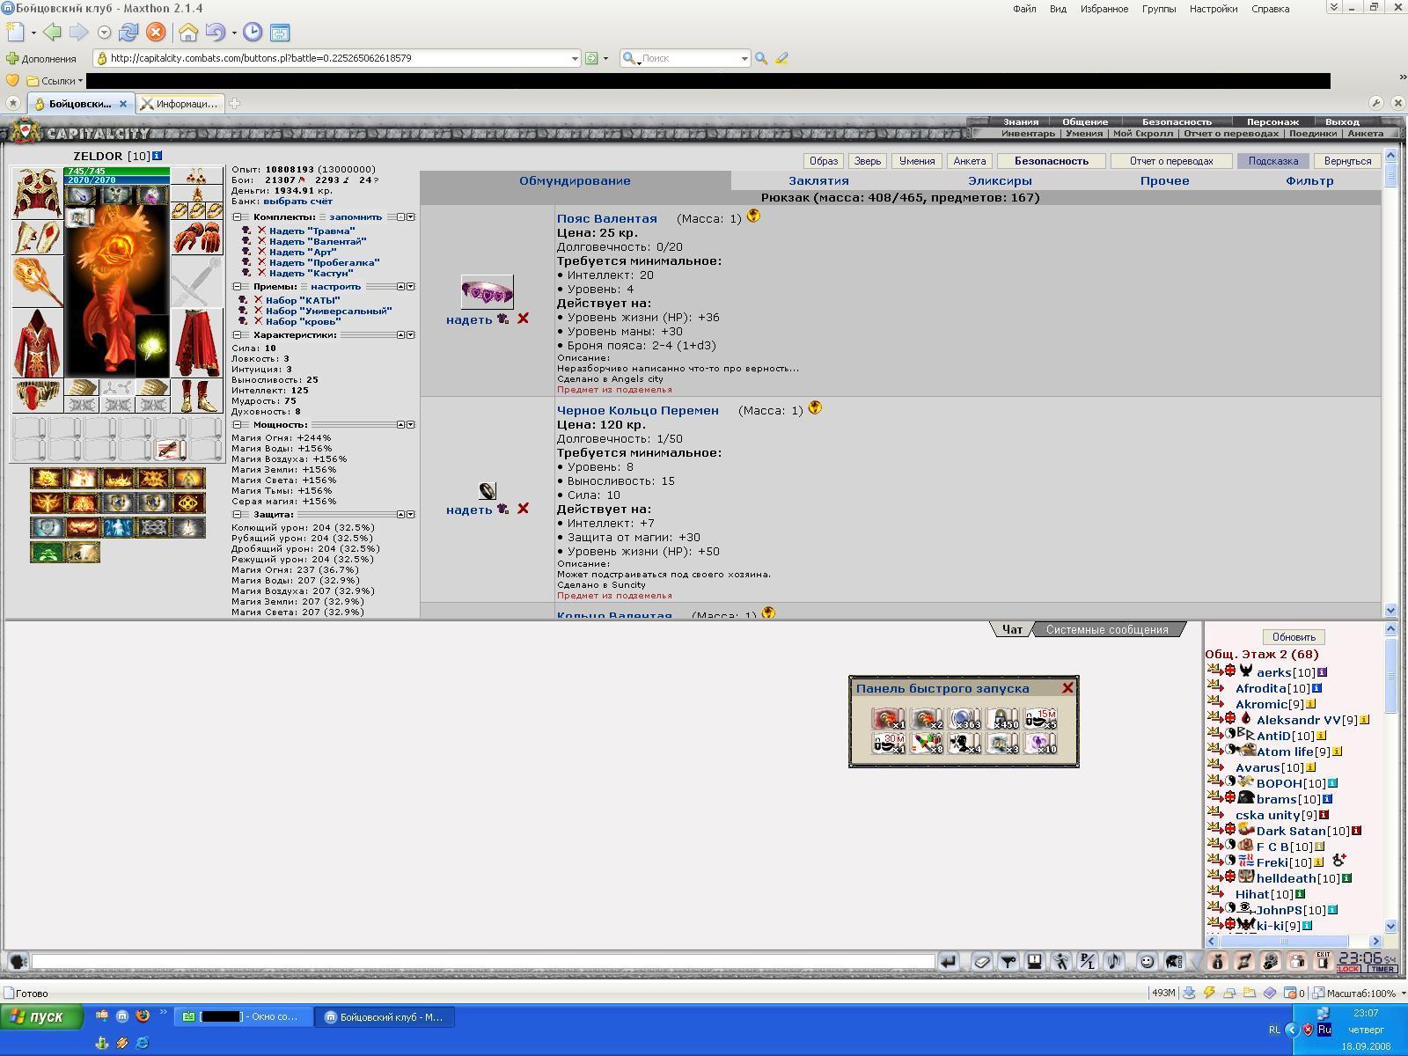Screen dimensions: 1408x1056
Task: Expand the Ссылки links folder dropdown
Action: [x=80, y=81]
